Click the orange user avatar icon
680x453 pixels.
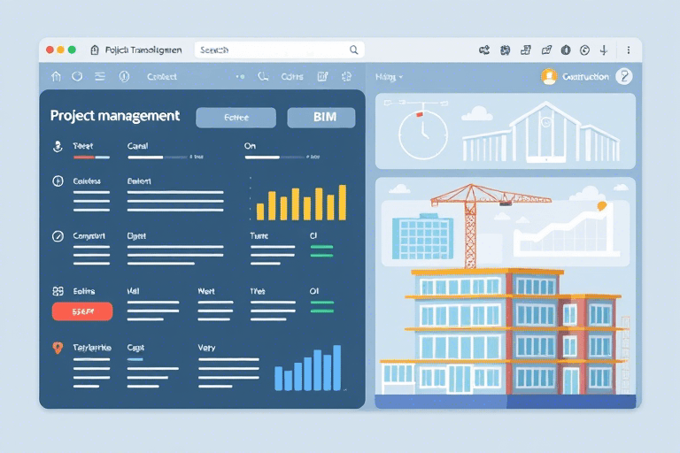[x=549, y=77]
